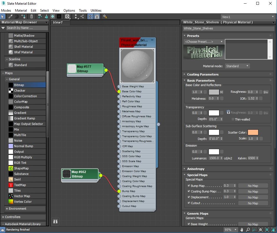Click the Scatter Color swatch
This screenshot has width=277, height=233.
tap(253, 132)
